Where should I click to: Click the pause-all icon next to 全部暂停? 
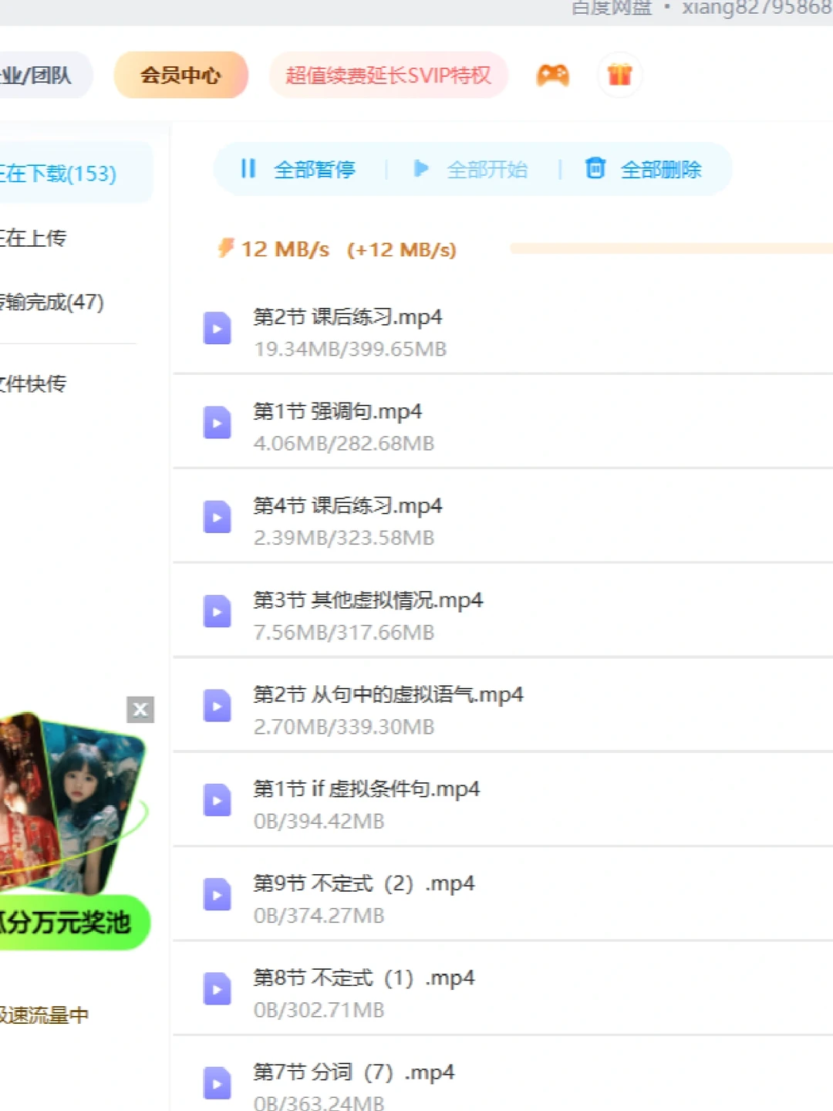click(249, 169)
